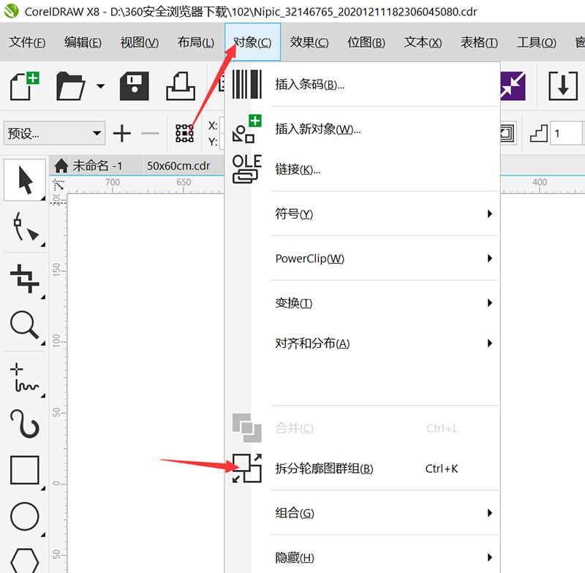Select the Rectangle tool
Screen dimensions: 585x573
[25, 470]
